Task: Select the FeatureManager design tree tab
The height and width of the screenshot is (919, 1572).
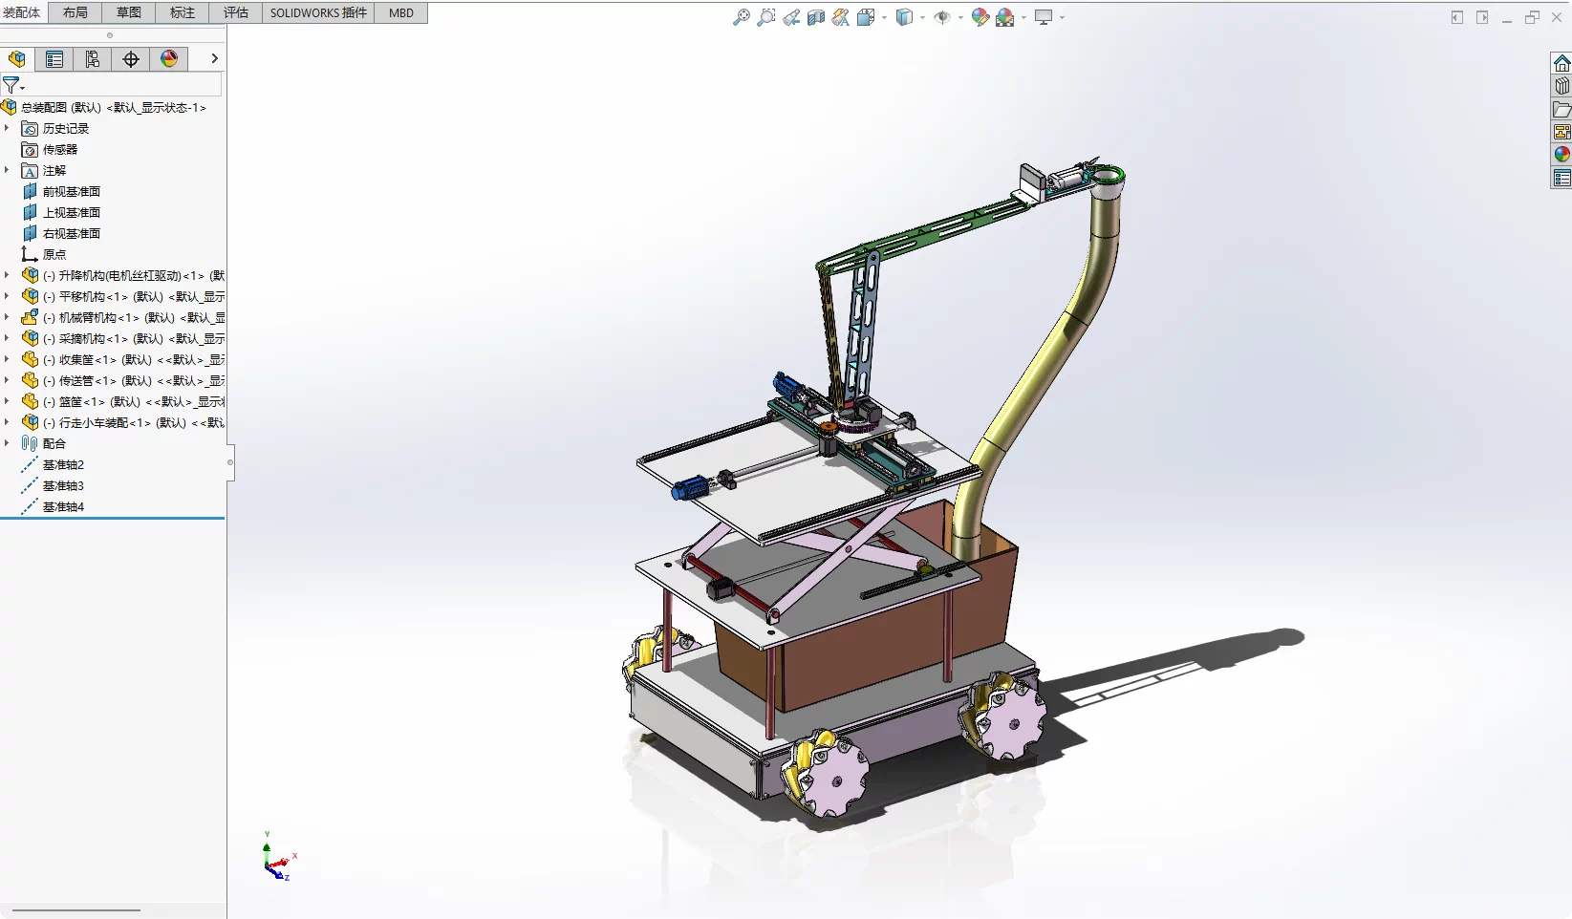Action: click(x=17, y=58)
